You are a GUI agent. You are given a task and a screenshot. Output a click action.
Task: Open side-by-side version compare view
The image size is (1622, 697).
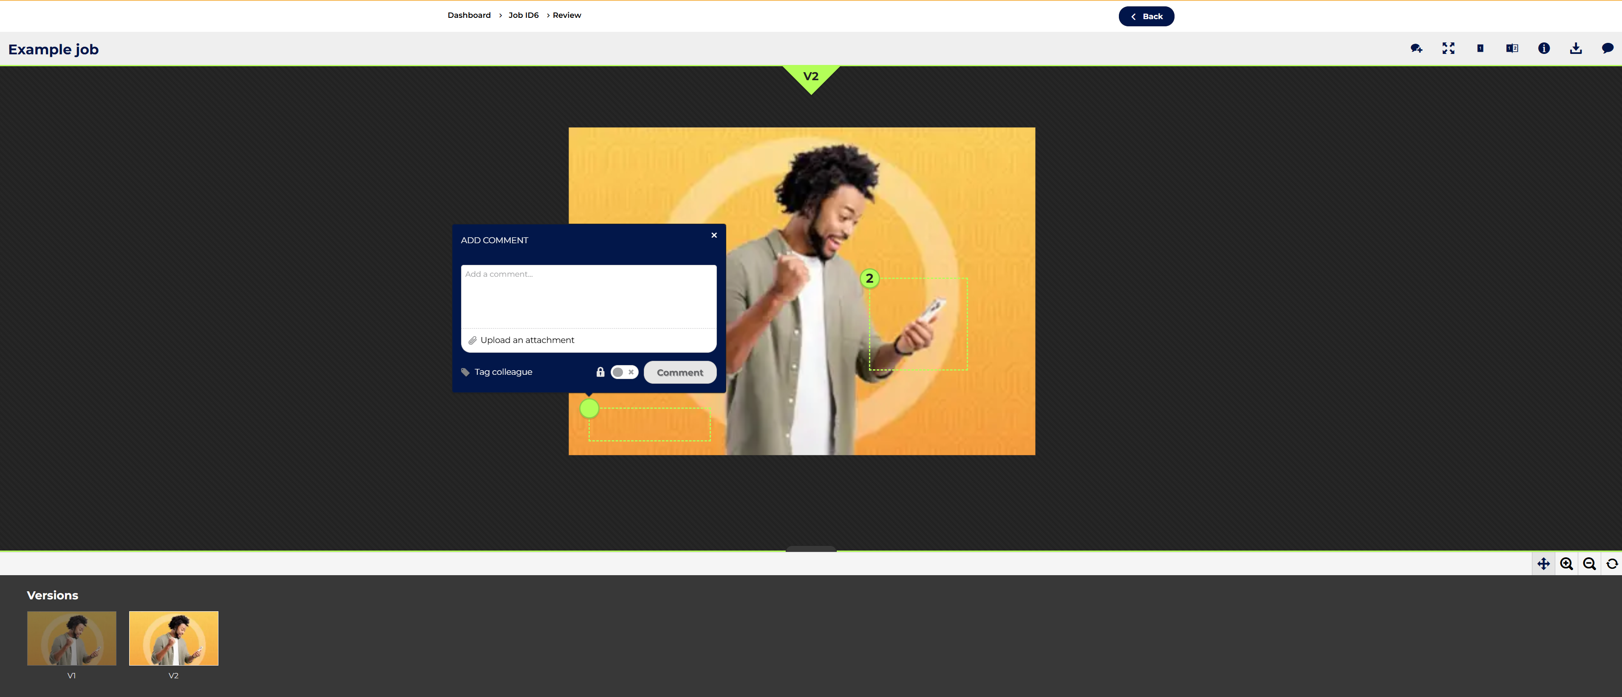click(x=1512, y=48)
